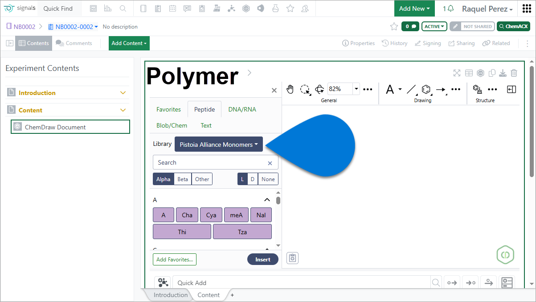Close the monomer library panel
Viewport: 536px width, 302px height.
(x=274, y=91)
